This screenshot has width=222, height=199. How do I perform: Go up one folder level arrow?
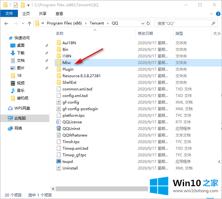click(x=30, y=23)
